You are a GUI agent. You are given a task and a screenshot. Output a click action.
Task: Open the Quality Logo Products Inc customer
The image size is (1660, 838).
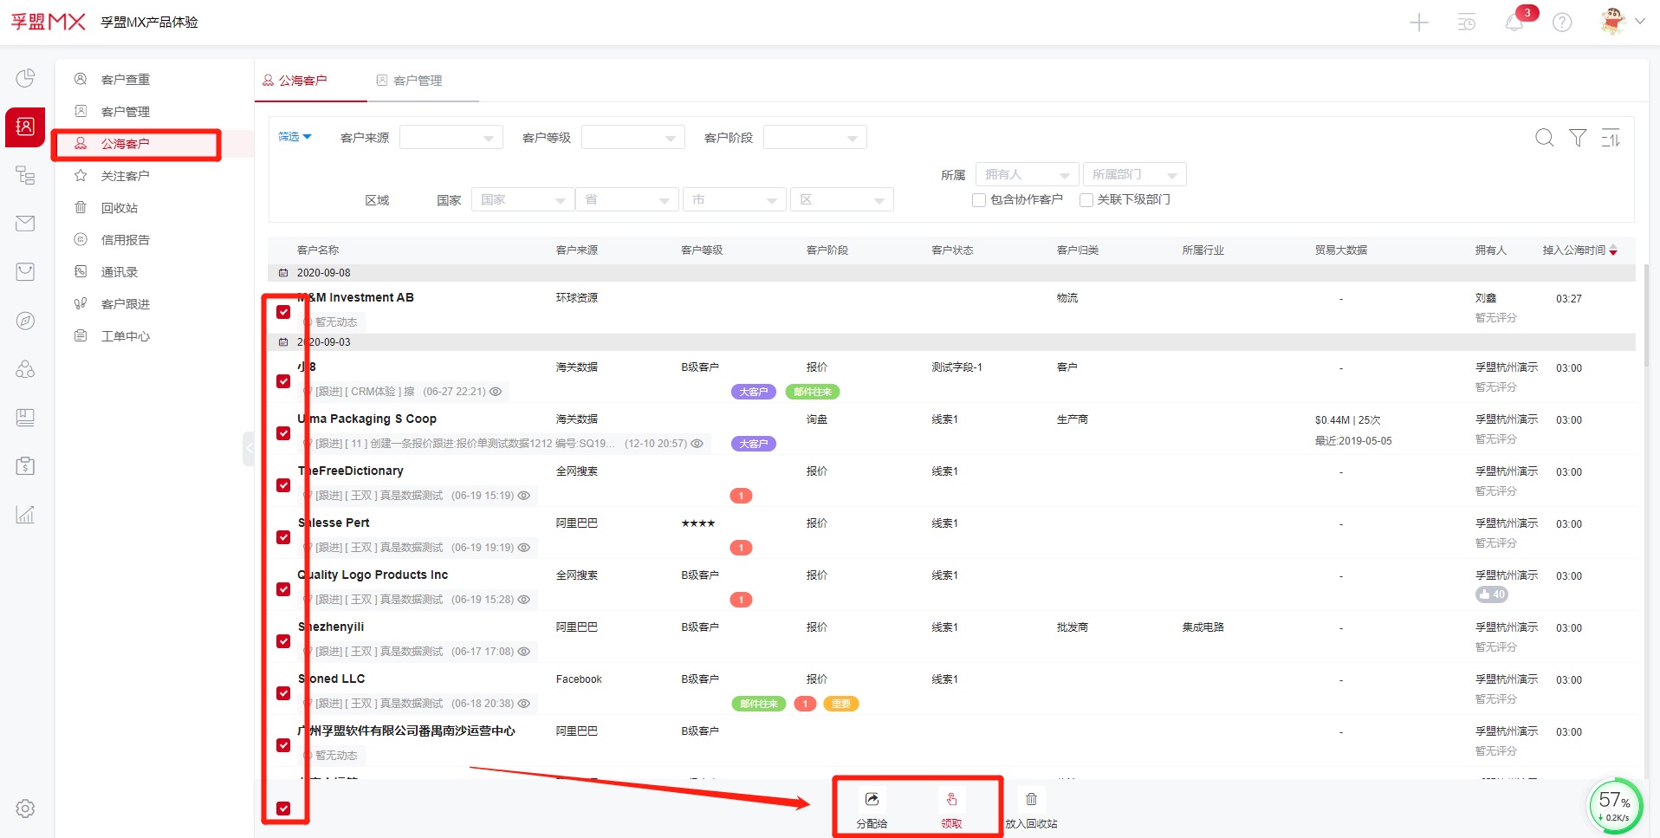coord(374,575)
